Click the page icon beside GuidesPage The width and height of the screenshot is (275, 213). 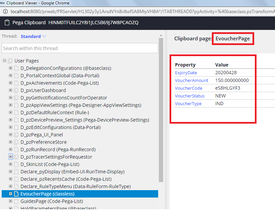pyautogui.click(x=16, y=201)
